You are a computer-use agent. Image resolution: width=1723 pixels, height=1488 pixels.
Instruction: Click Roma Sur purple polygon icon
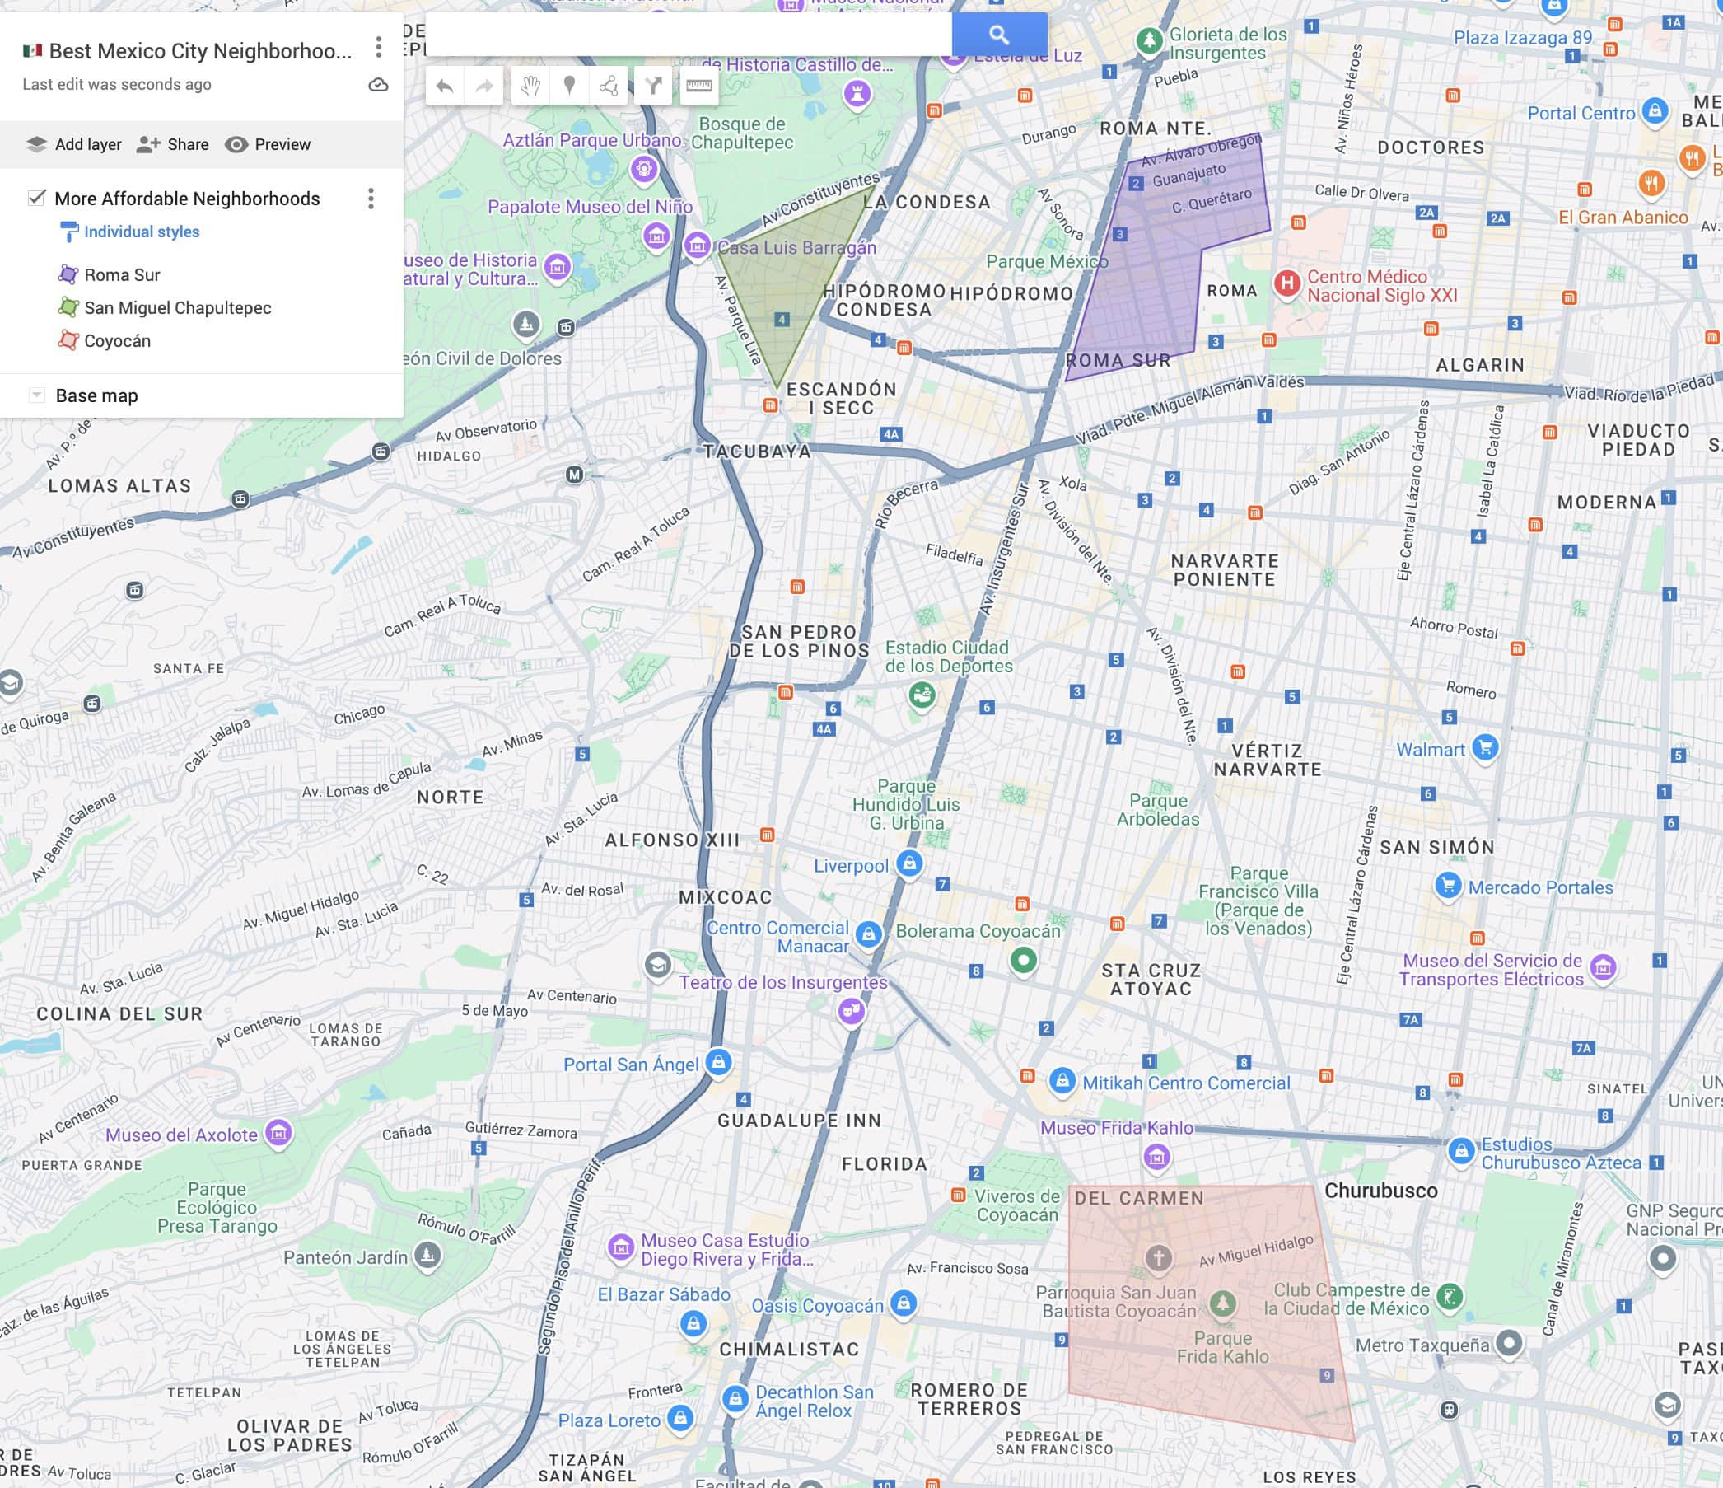pyautogui.click(x=68, y=274)
